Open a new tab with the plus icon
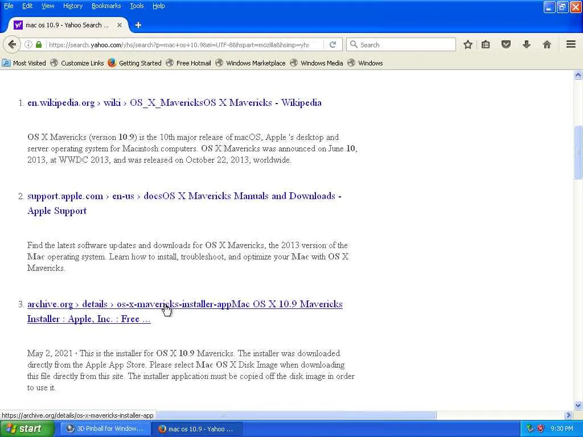Viewport: 583px width, 437px height. tap(138, 25)
